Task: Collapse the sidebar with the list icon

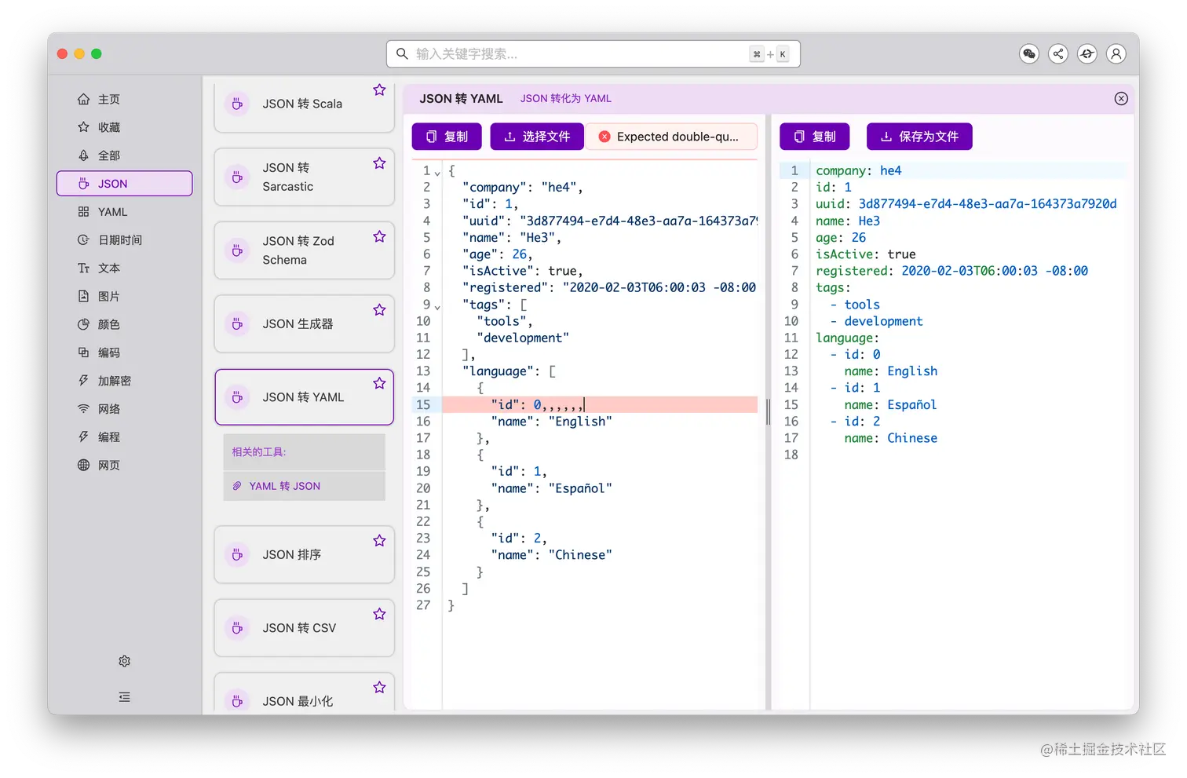Action: pyautogui.click(x=124, y=697)
